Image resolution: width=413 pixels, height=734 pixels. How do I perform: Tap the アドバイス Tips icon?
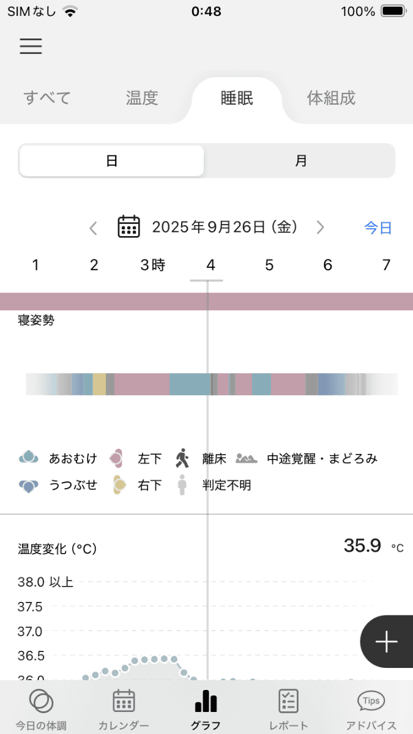coord(370,703)
